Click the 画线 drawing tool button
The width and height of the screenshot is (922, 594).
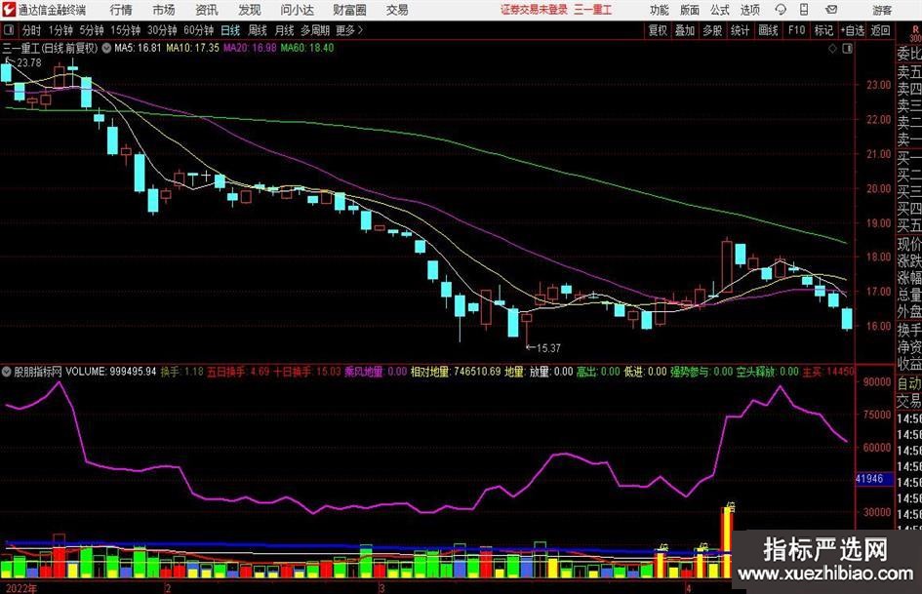tap(768, 30)
